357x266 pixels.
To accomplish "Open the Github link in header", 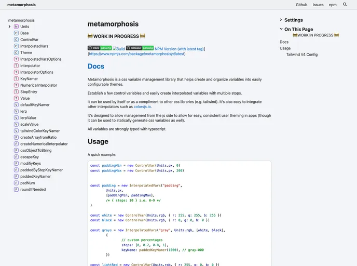I will (301, 5).
